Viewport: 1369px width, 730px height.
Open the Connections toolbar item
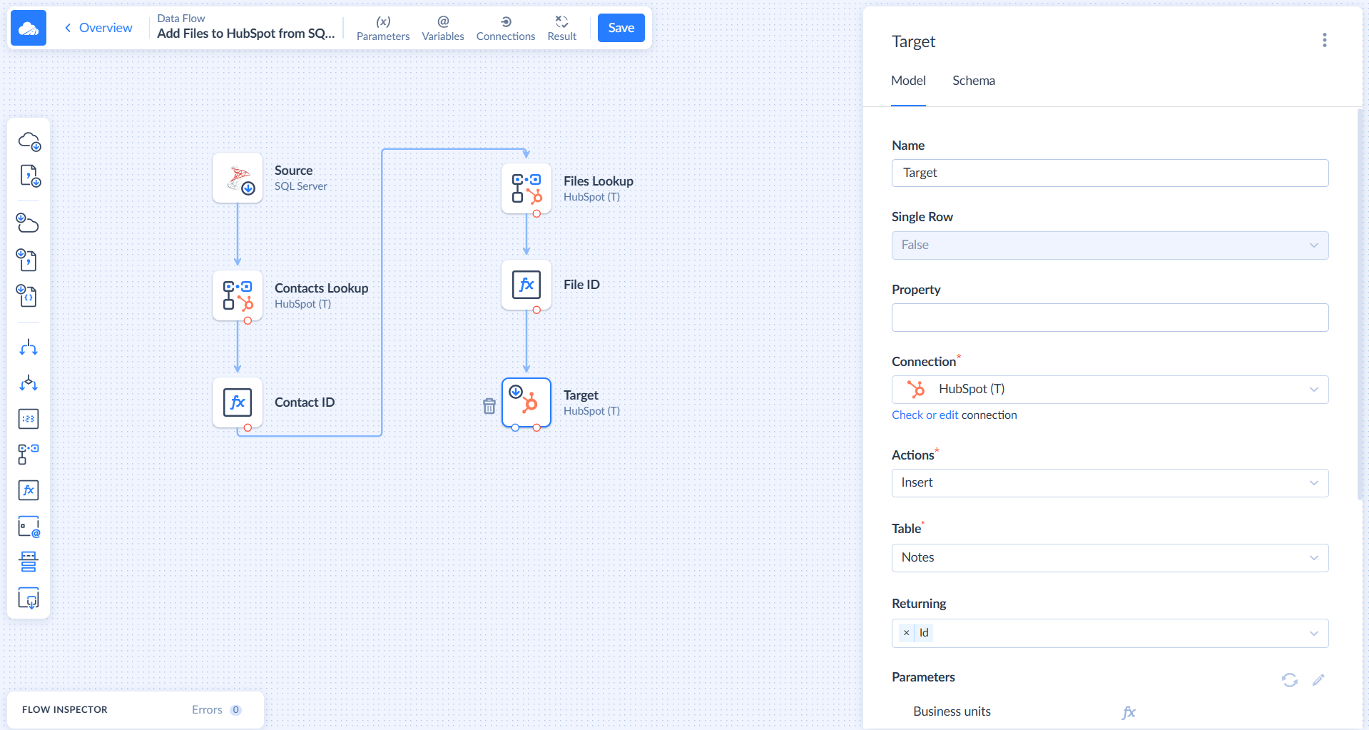pos(505,28)
